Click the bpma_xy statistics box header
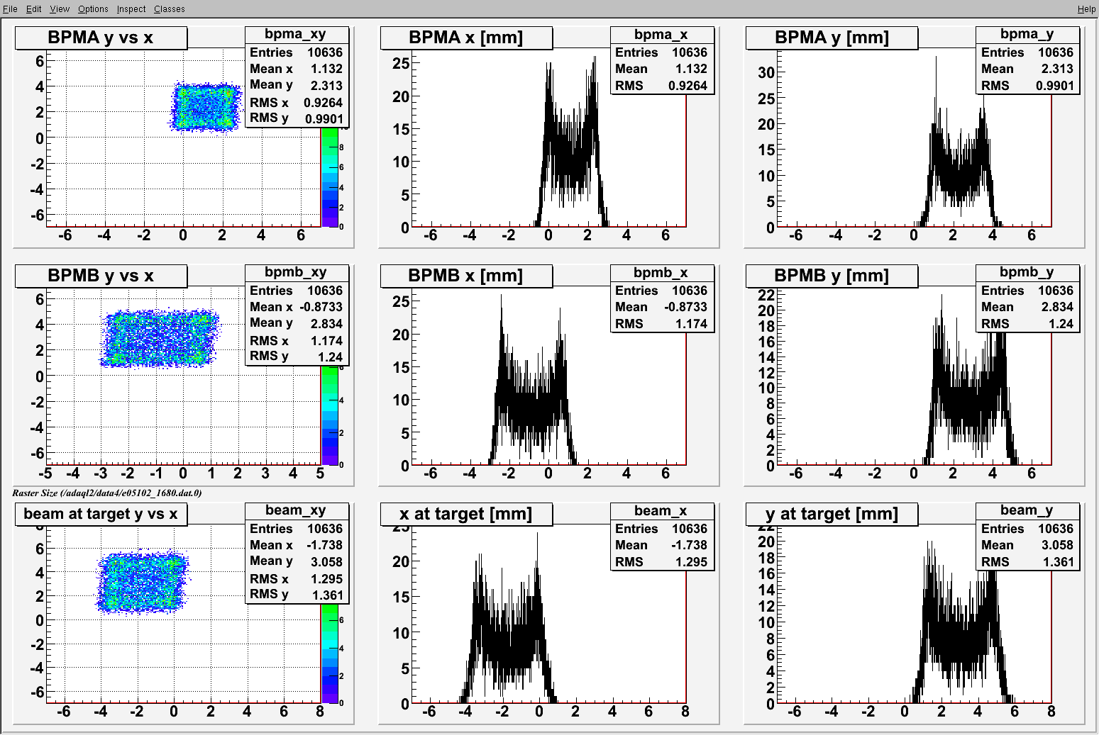Screen dimensions: 1099x735 point(296,35)
